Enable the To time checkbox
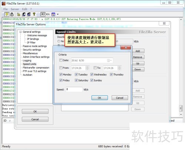The width and height of the screenshot is (185, 150). pos(95,68)
